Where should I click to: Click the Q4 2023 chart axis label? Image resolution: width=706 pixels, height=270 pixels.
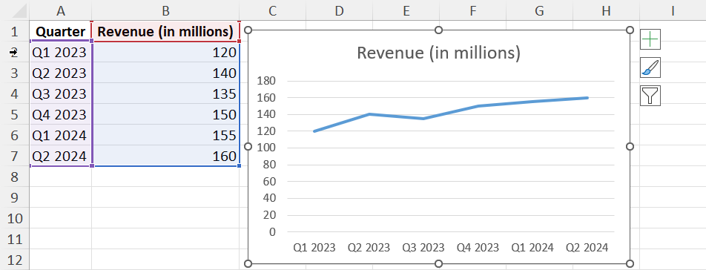[x=478, y=248]
